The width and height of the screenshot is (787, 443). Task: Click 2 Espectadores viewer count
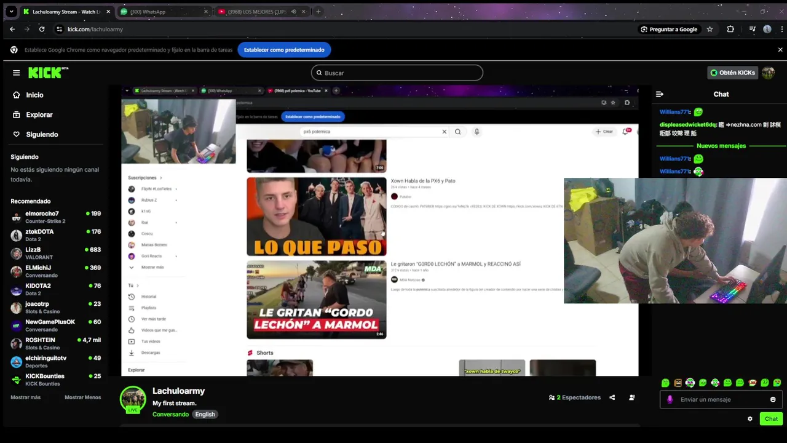tap(575, 397)
